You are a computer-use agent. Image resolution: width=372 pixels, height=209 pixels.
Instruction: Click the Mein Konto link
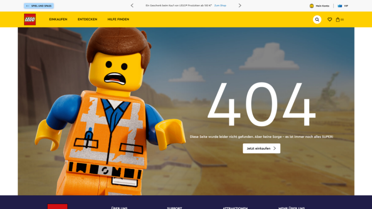click(323, 6)
